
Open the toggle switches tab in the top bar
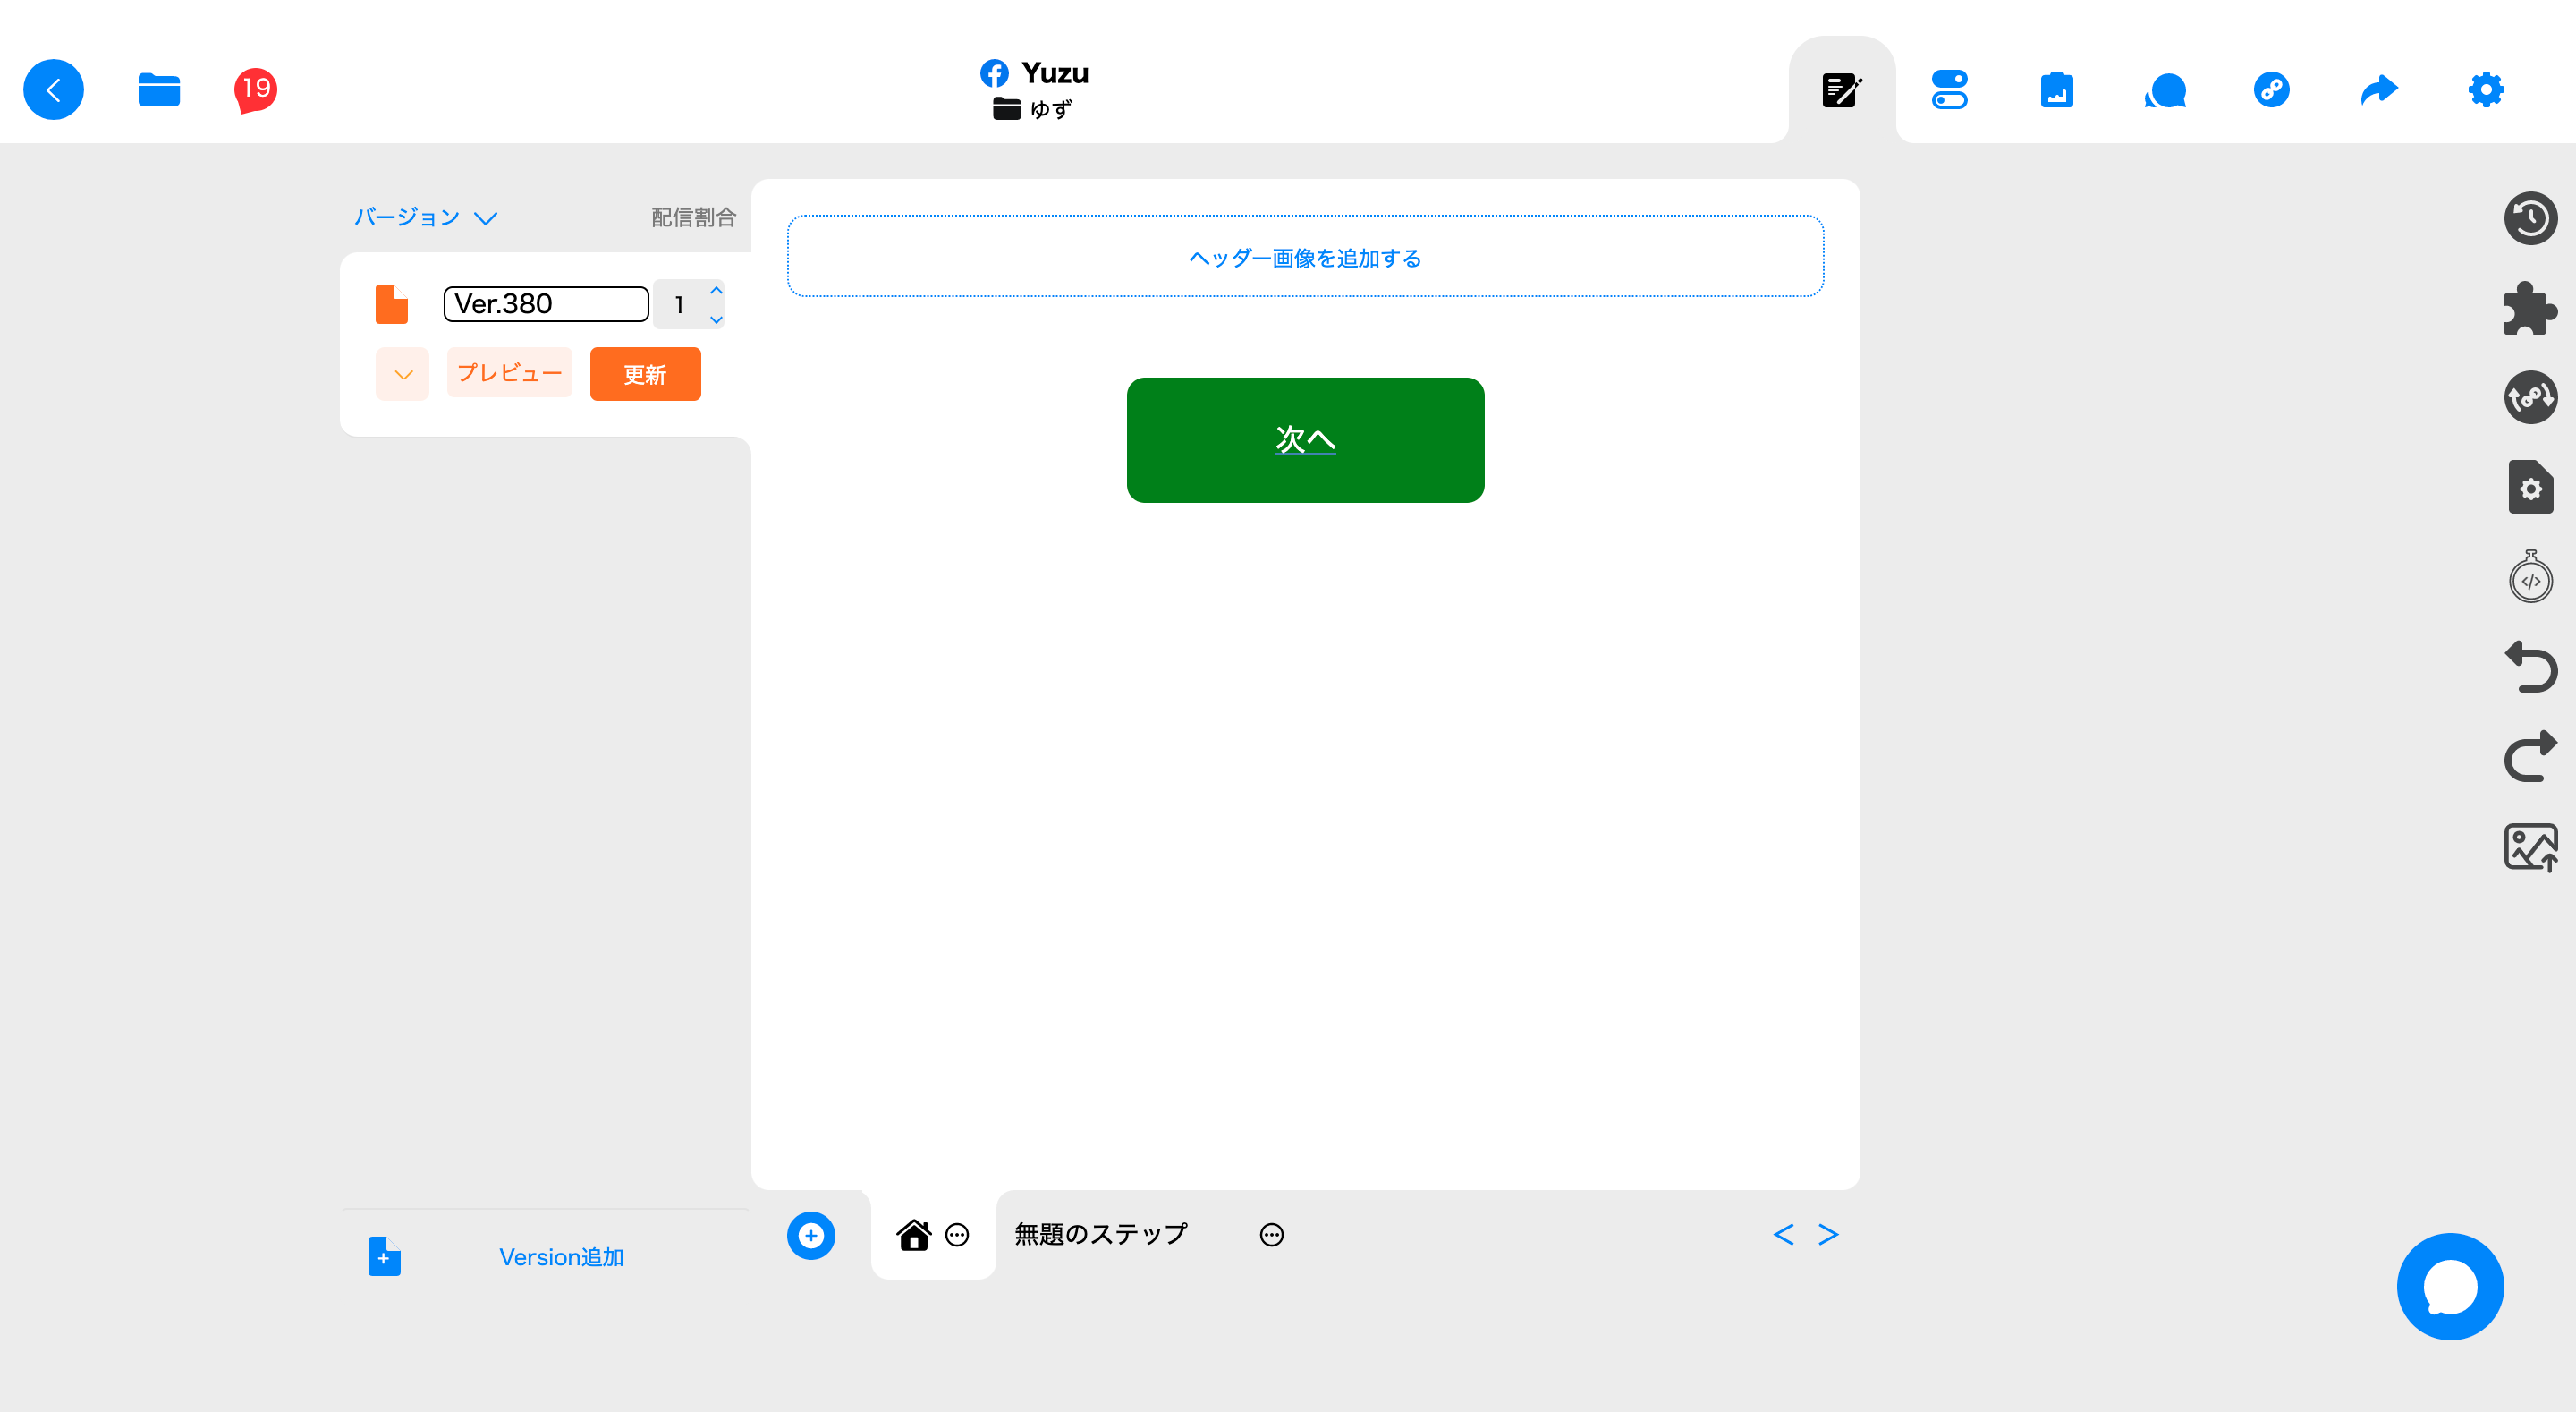pos(1949,89)
